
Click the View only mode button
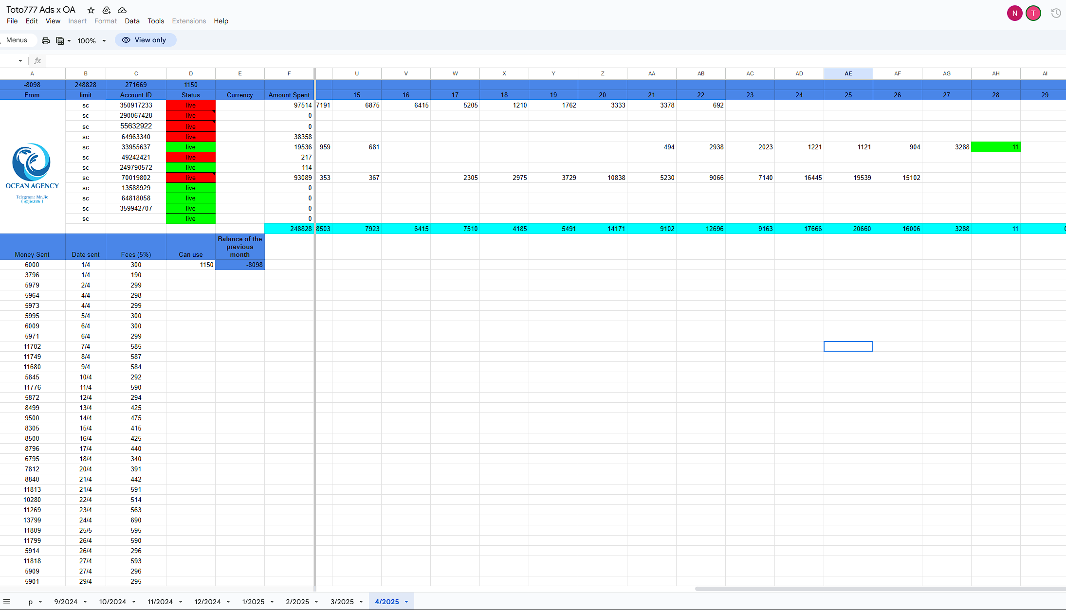click(x=145, y=40)
